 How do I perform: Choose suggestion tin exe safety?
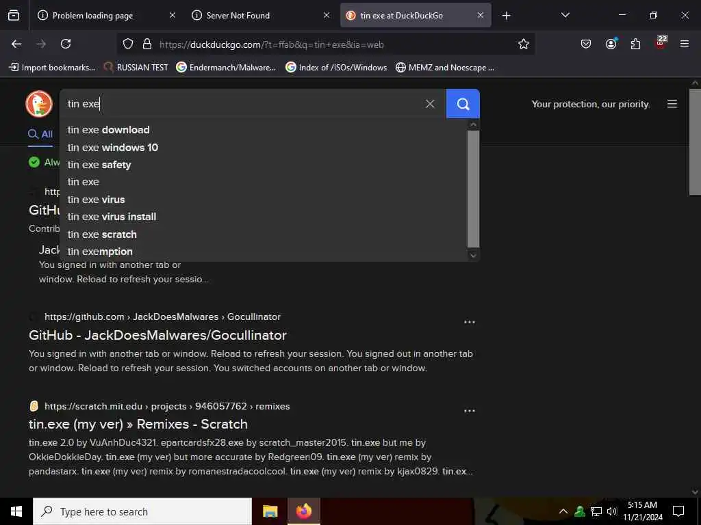pos(264,165)
